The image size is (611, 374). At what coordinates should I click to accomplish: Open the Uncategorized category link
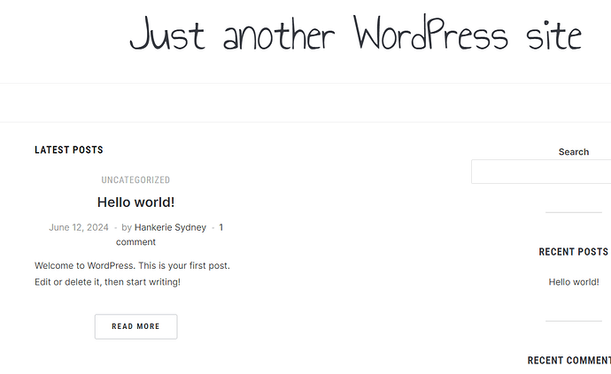[x=135, y=179]
